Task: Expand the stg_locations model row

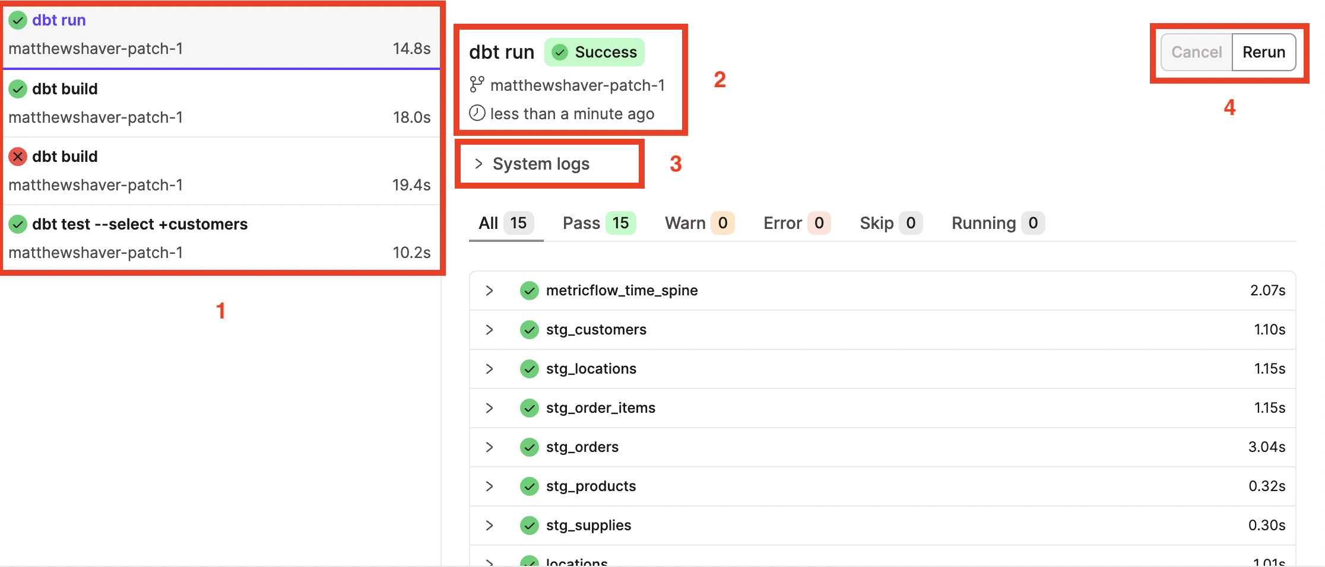Action: 489,368
